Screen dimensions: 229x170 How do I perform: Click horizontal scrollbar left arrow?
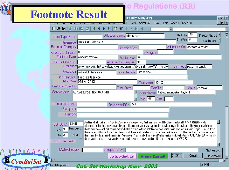[53, 160]
